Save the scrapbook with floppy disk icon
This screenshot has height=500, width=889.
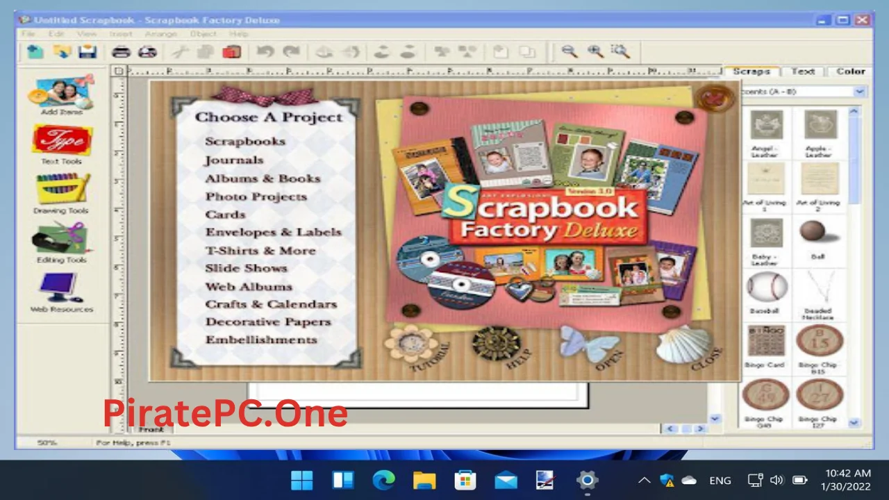click(x=88, y=51)
